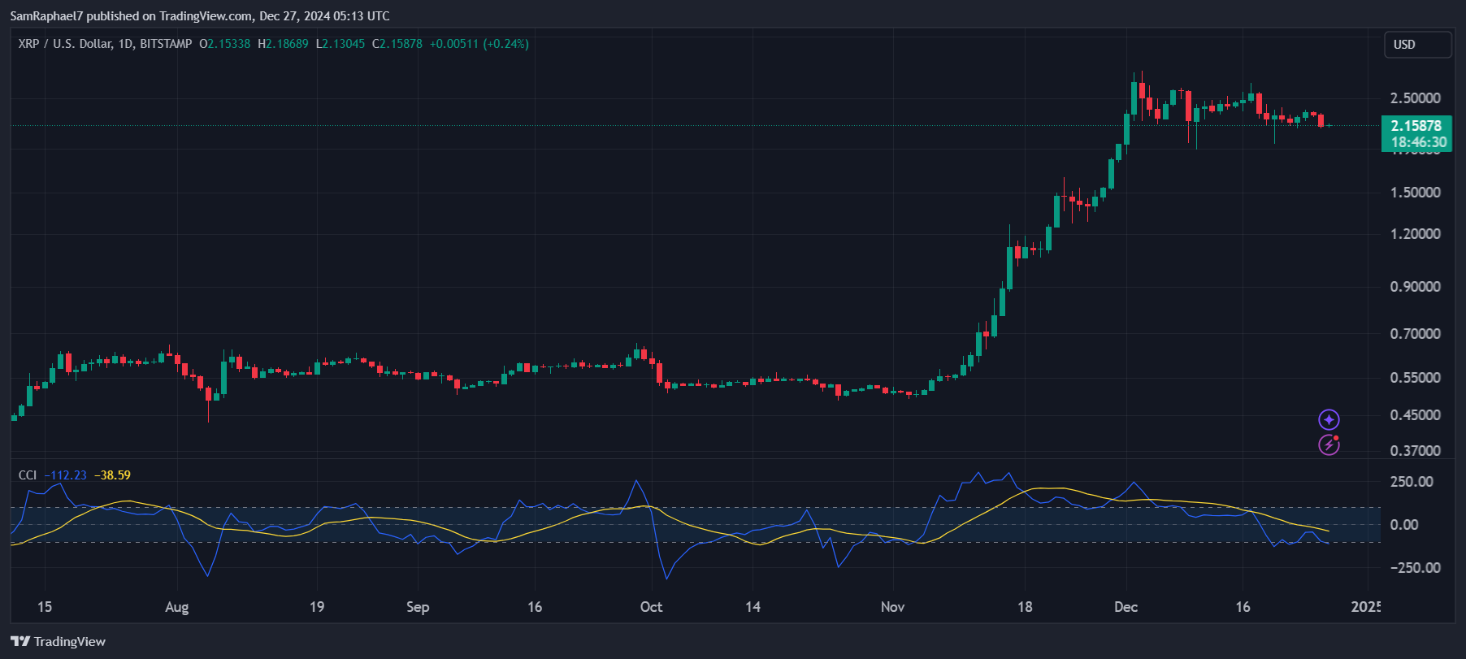Click the TradingView logo at bottom
1466x659 pixels.
[59, 641]
